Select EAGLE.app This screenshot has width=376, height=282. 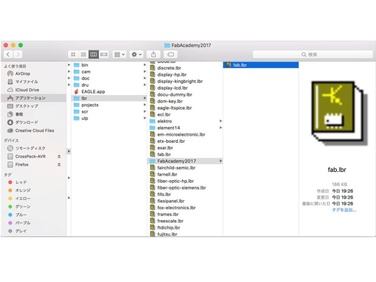tap(109, 92)
